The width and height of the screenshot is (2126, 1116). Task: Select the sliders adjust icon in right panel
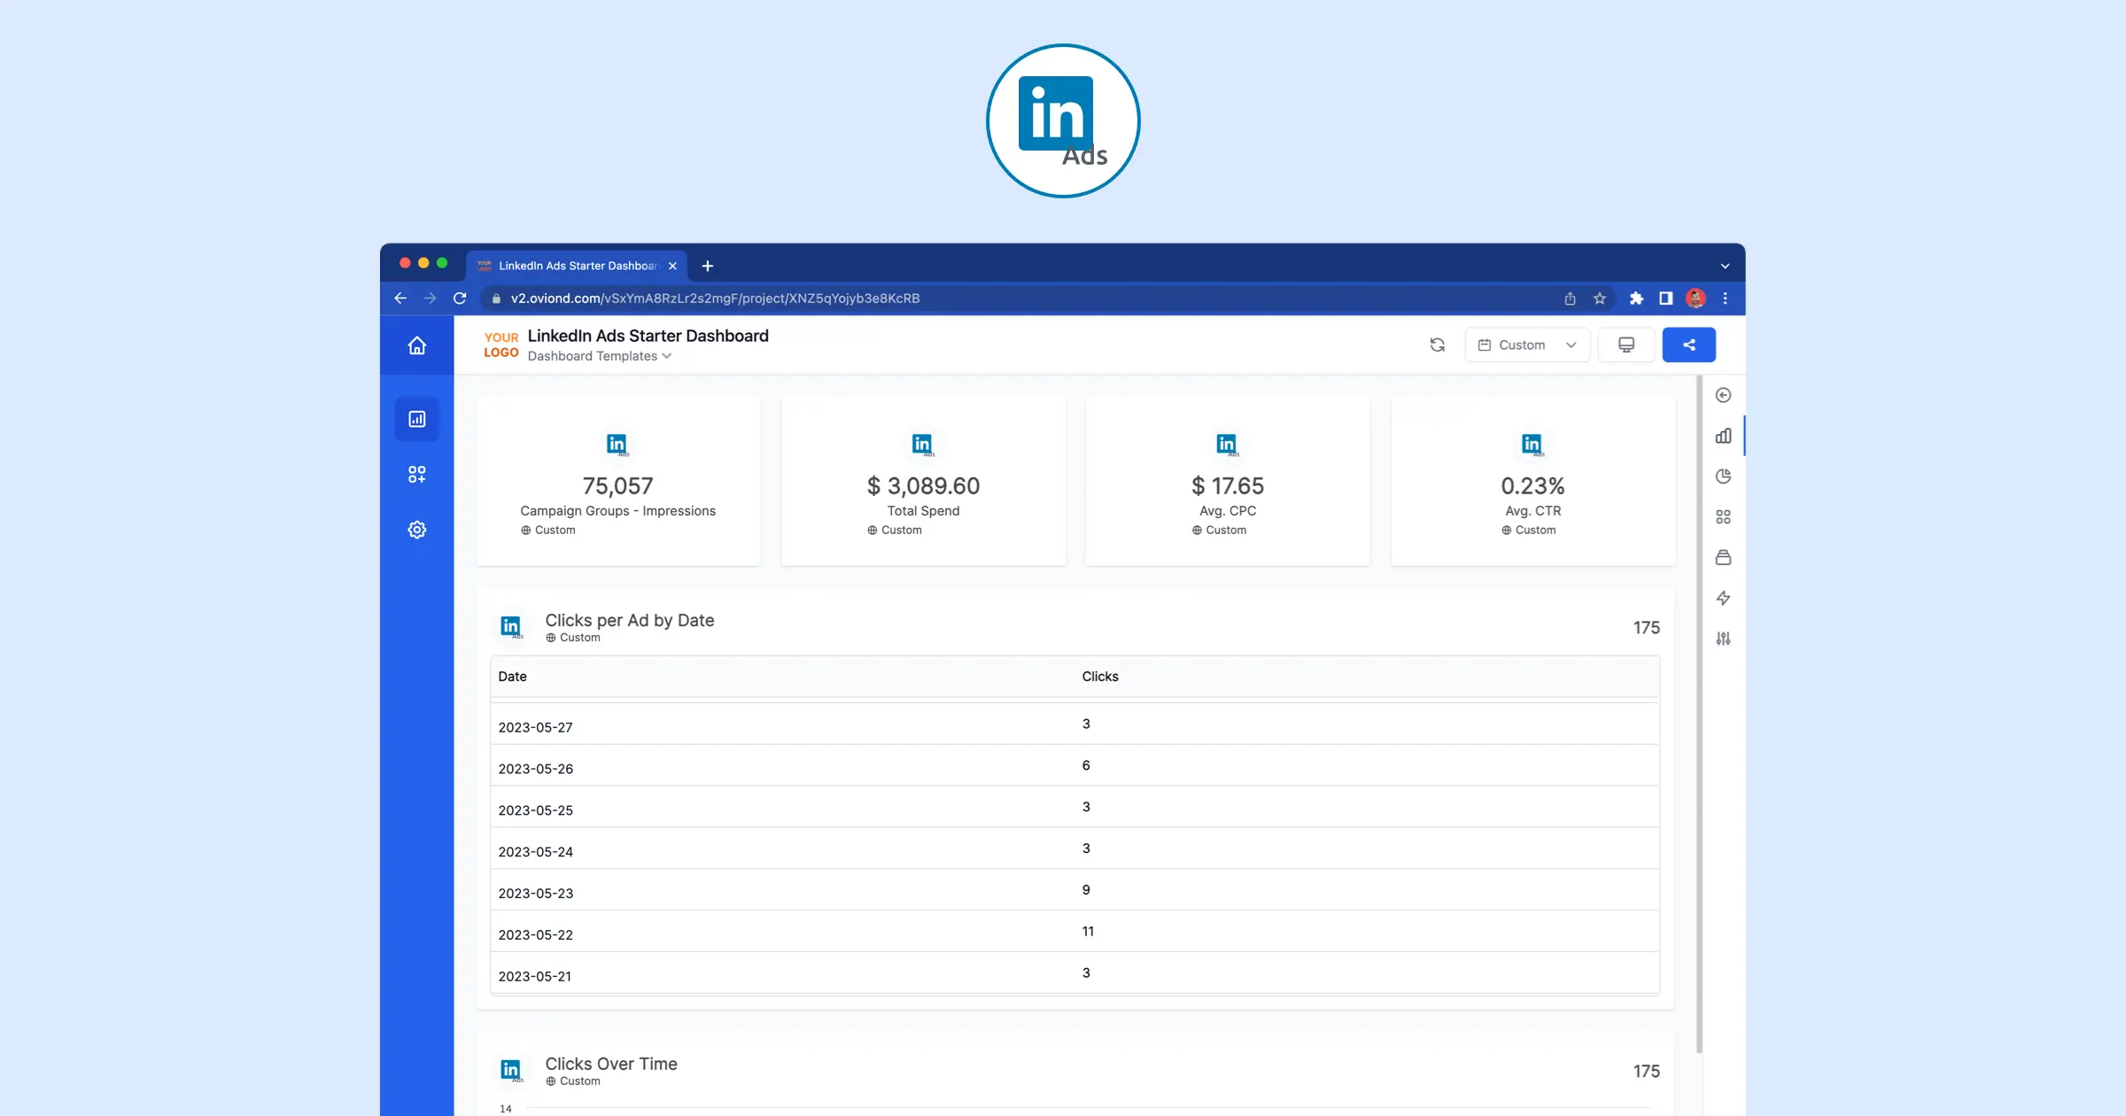[1723, 639]
